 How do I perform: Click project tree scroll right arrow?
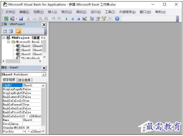[40, 61]
